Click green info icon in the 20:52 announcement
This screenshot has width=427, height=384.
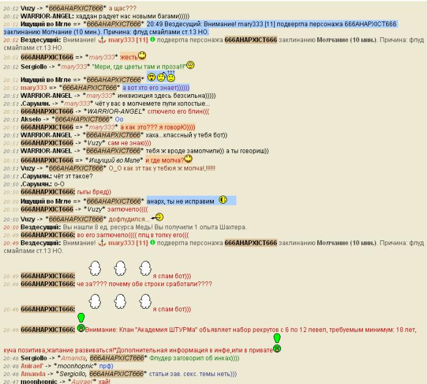tap(152, 39)
